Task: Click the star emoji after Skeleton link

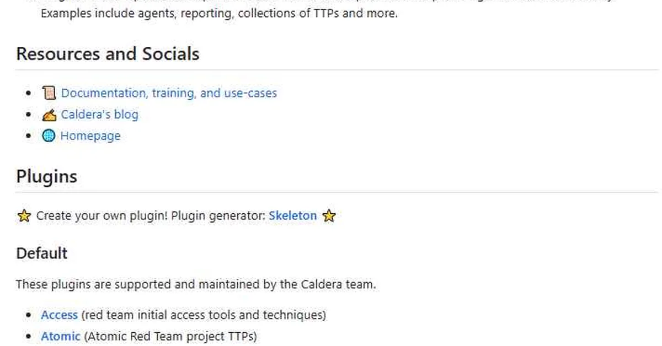Action: (x=329, y=216)
